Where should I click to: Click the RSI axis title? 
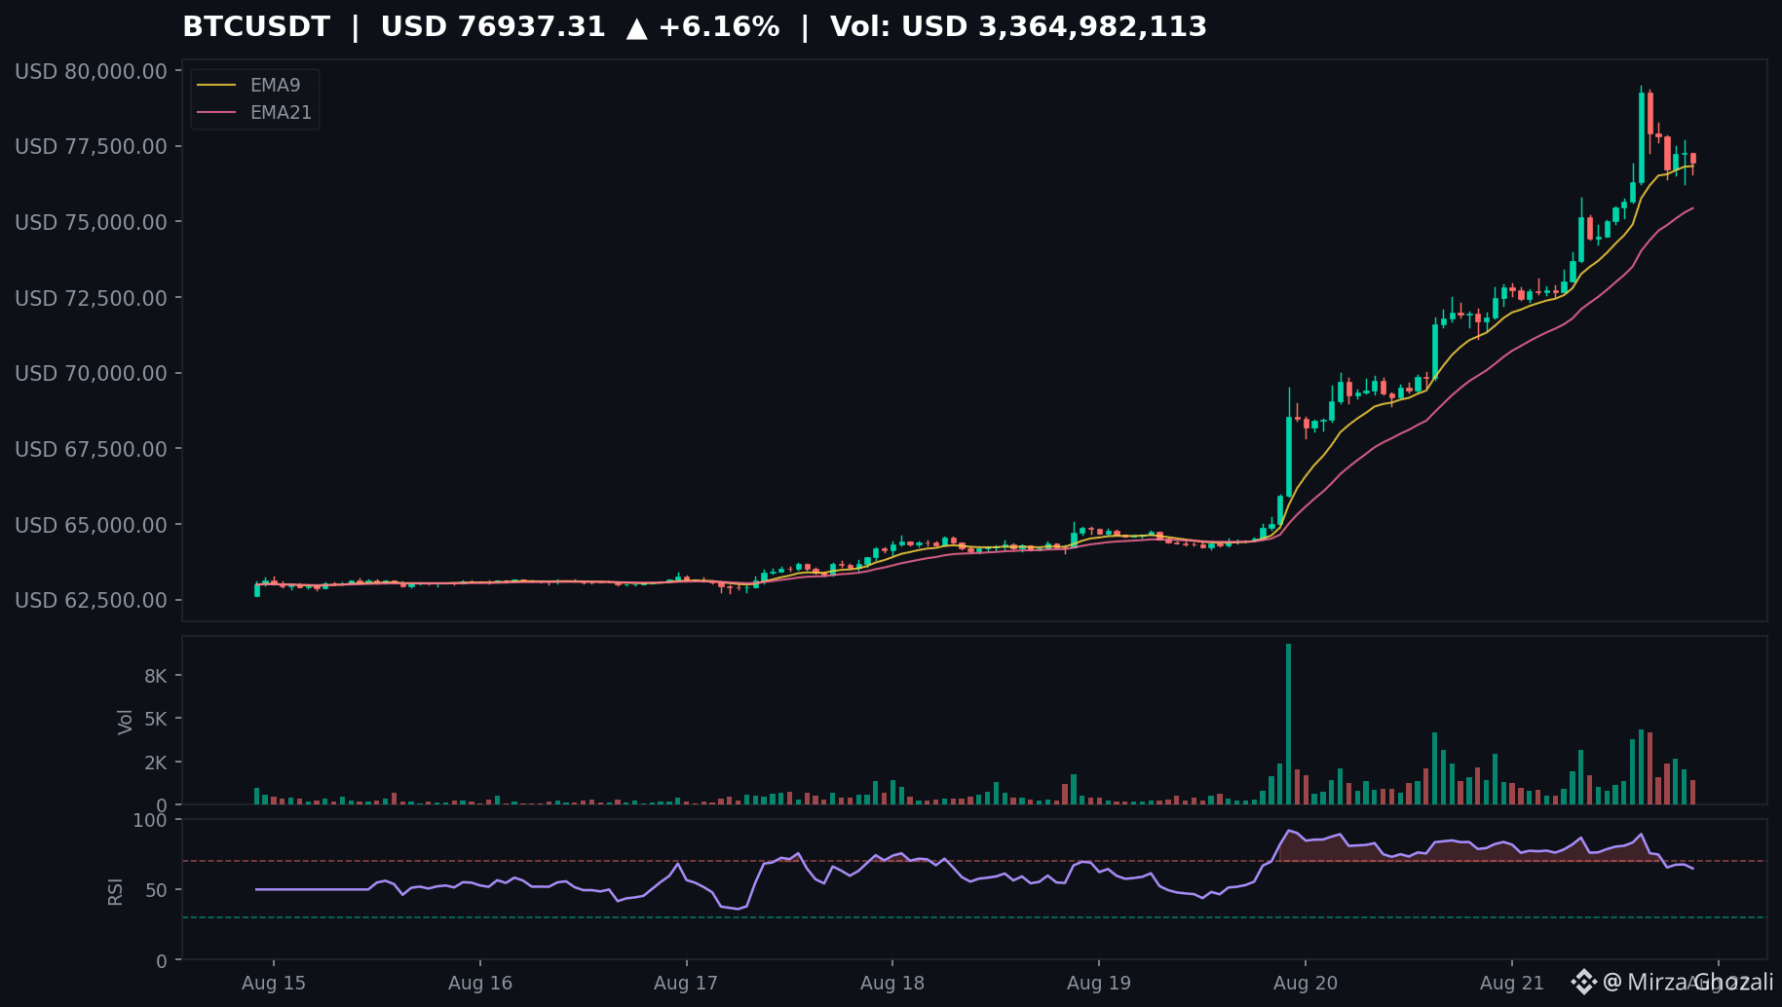coord(115,891)
